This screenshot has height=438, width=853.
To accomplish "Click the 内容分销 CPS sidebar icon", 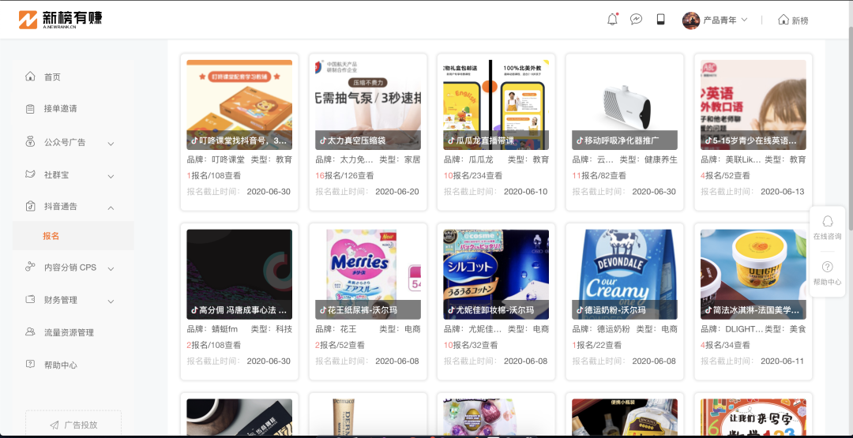I will [x=31, y=267].
